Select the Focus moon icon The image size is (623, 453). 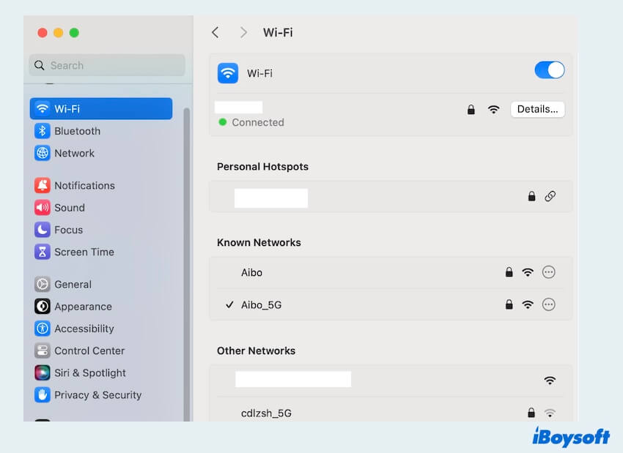pos(43,230)
